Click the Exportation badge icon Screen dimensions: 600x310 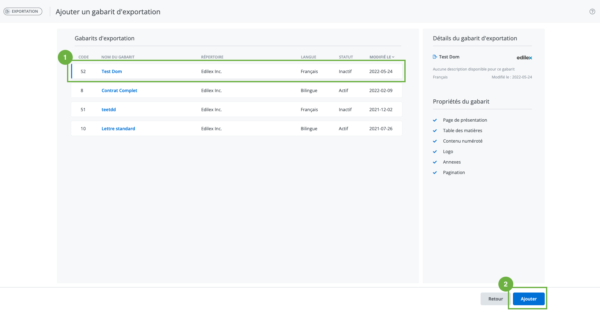(8, 11)
